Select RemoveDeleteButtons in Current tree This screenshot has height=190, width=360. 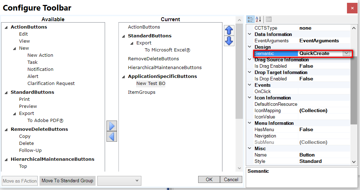coord(153,59)
